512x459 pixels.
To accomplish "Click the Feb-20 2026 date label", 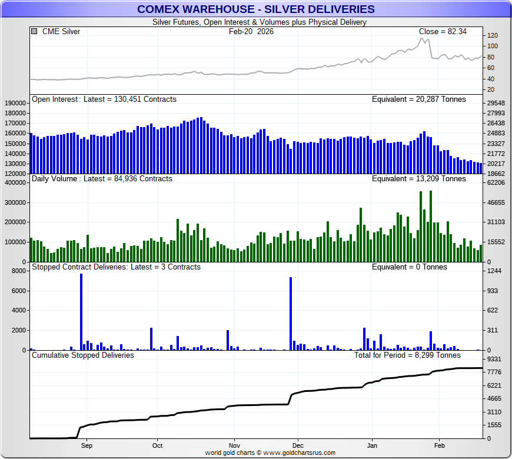I will click(x=251, y=32).
